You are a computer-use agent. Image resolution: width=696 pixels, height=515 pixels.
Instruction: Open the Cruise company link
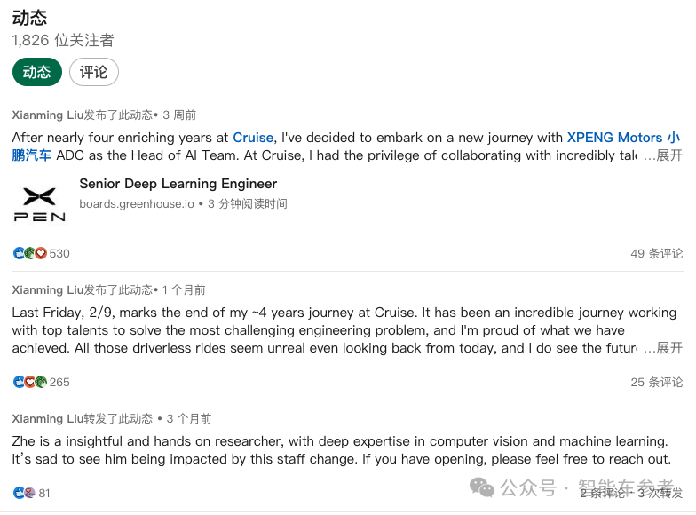pos(253,138)
